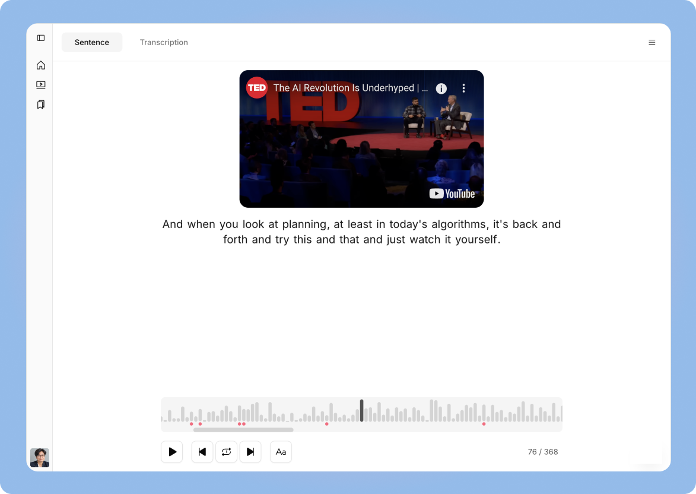Select the Home icon in sidebar
696x494 pixels.
tap(40, 65)
